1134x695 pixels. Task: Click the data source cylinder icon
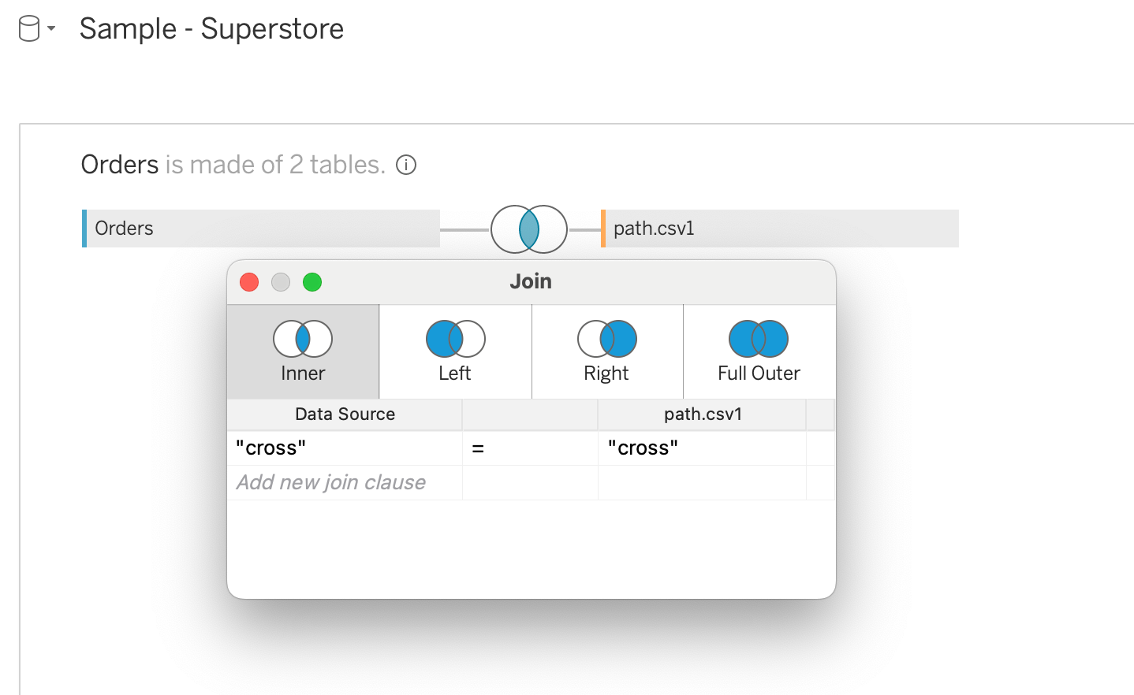tap(29, 29)
